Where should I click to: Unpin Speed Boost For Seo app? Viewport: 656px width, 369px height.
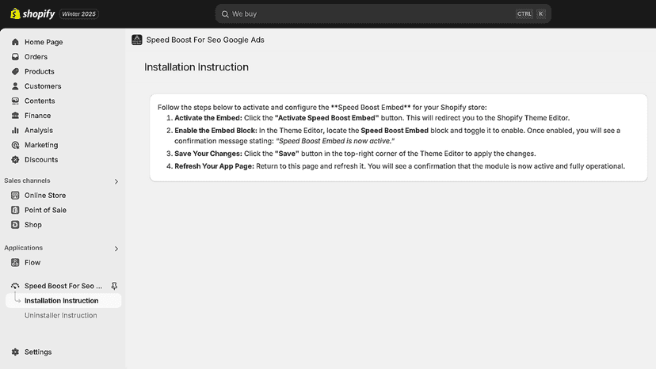point(114,286)
